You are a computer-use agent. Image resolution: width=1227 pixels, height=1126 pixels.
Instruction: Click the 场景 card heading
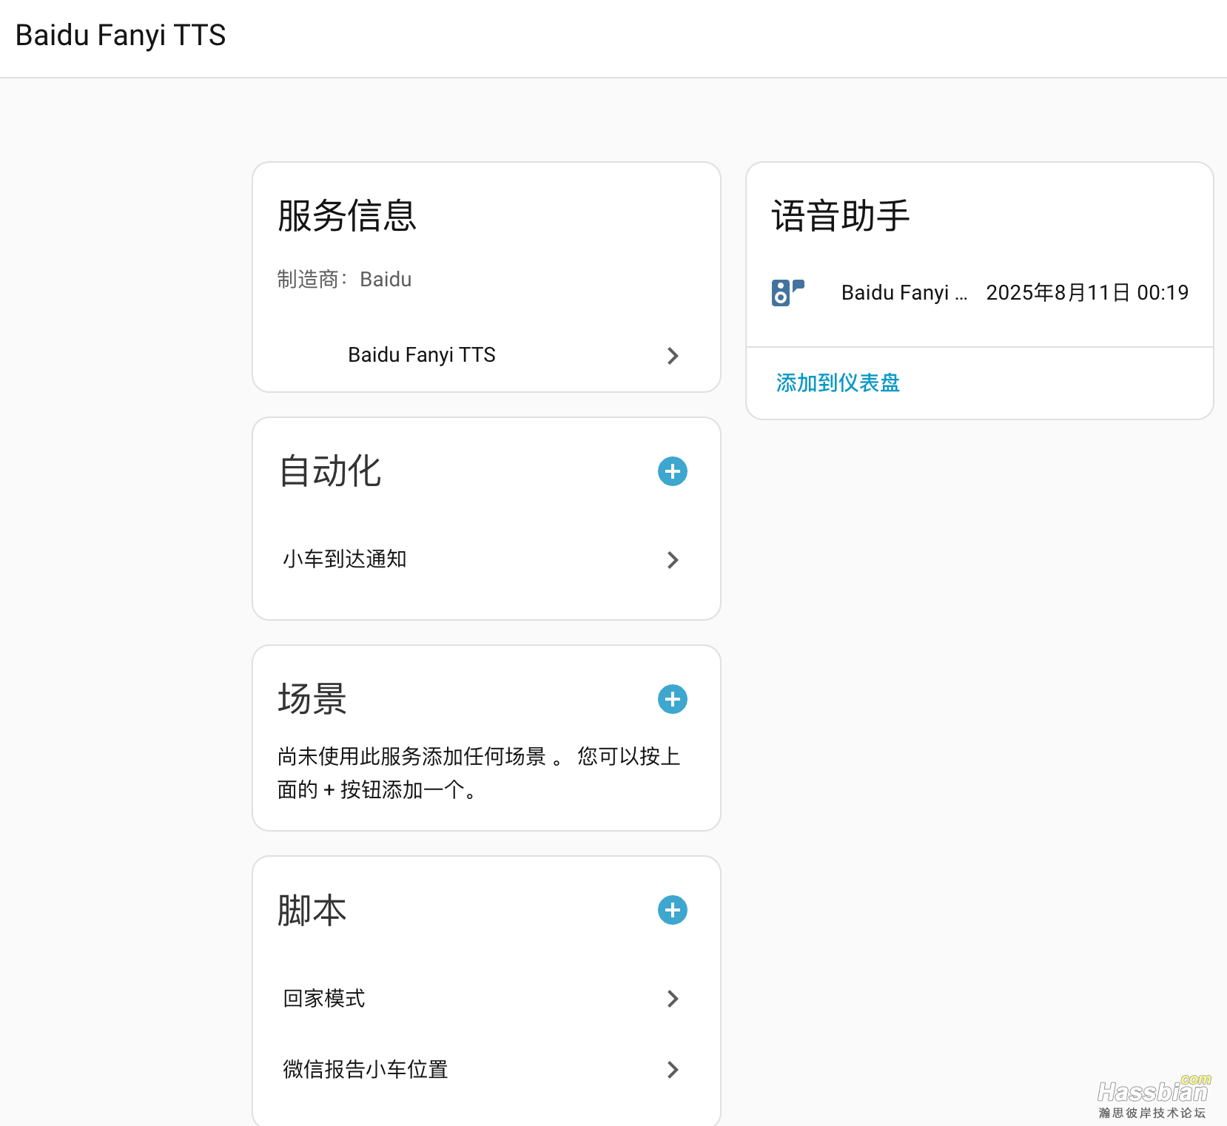point(312,699)
